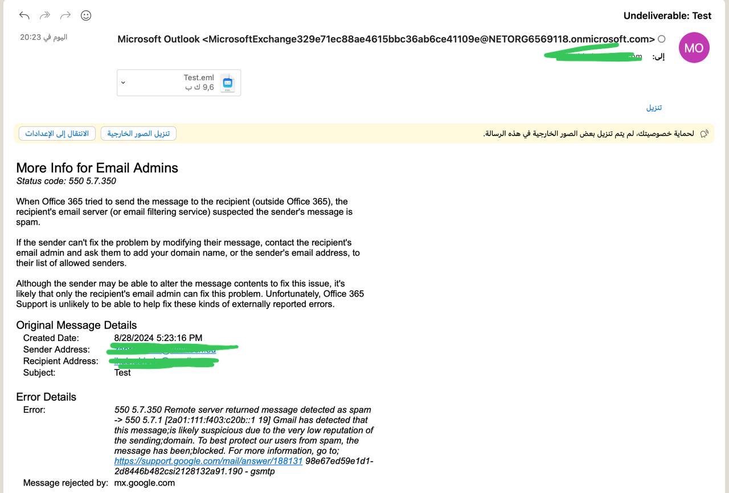Click the اليوم في 20:23 timestamp
Viewport: 729px width, 493px height.
[43, 37]
